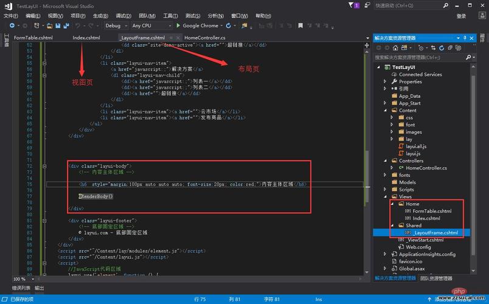Collapse the layui-footer div outline at line 81
Image resolution: width=489 pixels, height=304 pixels.
pyautogui.click(x=44, y=221)
